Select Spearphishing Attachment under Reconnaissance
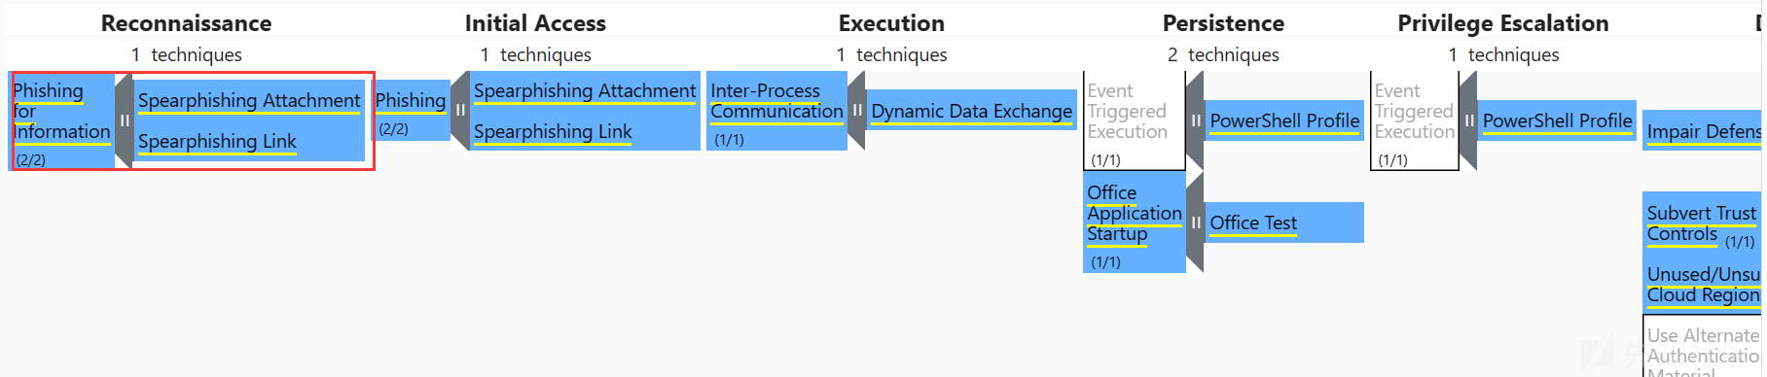The image size is (1767, 377). tap(249, 100)
